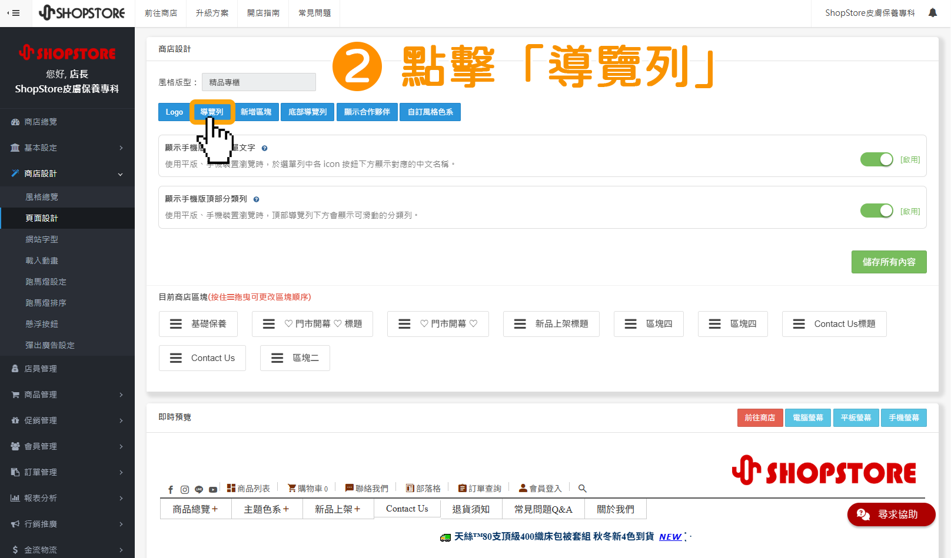Viewport: 951px width, 558px height.
Task: Switch to the 自訂風格色系 tab
Action: [430, 112]
